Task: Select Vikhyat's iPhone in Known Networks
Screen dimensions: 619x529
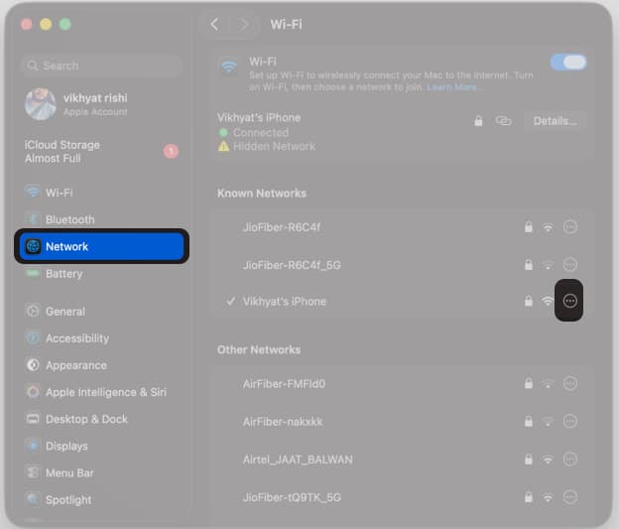Action: (400, 302)
